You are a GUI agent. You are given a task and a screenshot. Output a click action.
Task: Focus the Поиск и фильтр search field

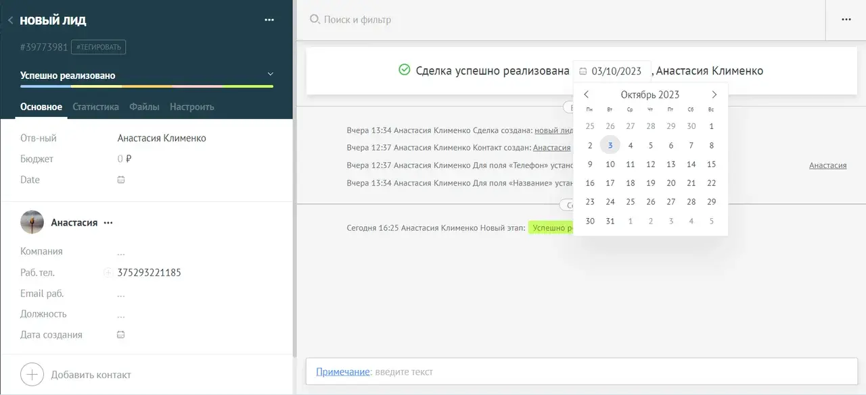coord(357,20)
